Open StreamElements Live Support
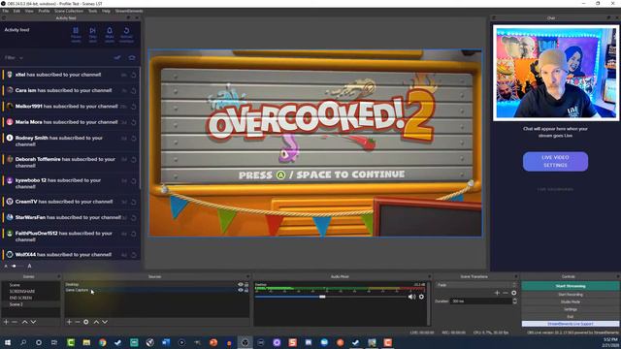The height and width of the screenshot is (349, 621). pyautogui.click(x=571, y=324)
